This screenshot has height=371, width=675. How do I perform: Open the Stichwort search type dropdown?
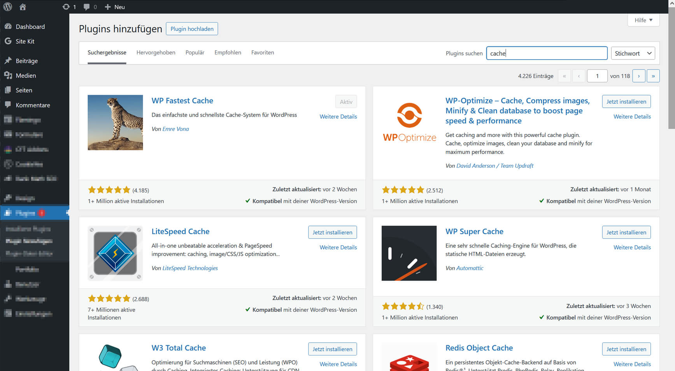pyautogui.click(x=633, y=53)
